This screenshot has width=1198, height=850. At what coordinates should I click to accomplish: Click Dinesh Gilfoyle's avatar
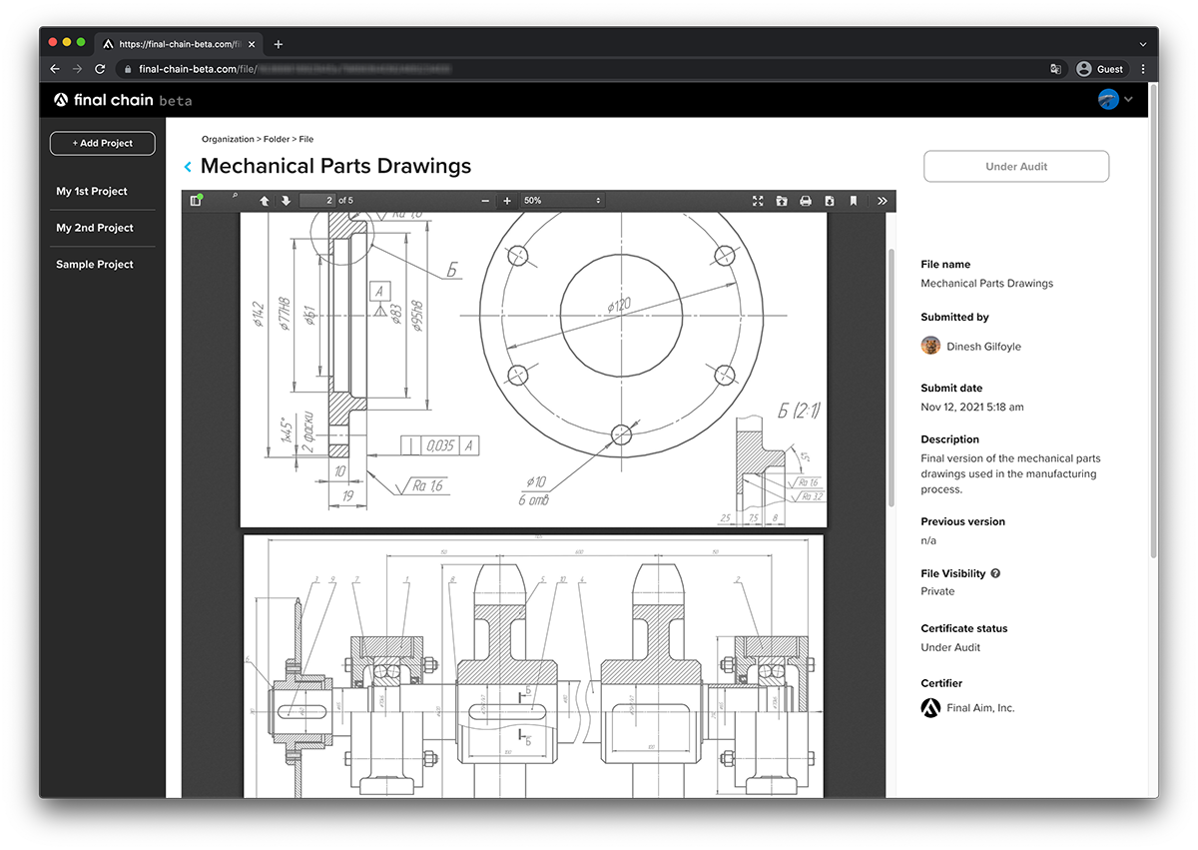[930, 346]
